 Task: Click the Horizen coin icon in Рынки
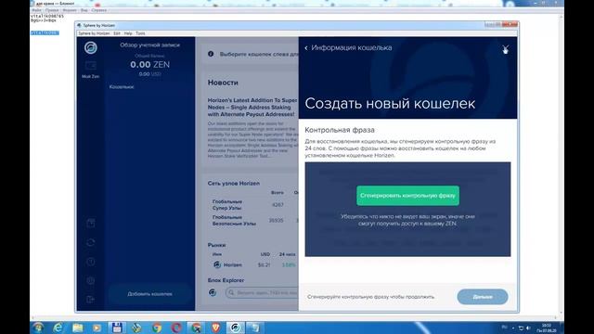217,264
